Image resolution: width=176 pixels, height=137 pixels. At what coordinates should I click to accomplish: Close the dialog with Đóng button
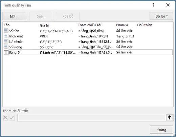(161, 130)
